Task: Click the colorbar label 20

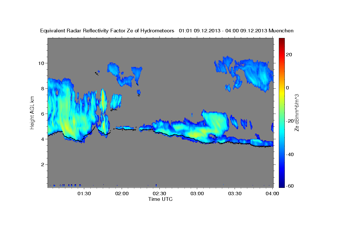Action: click(289, 55)
